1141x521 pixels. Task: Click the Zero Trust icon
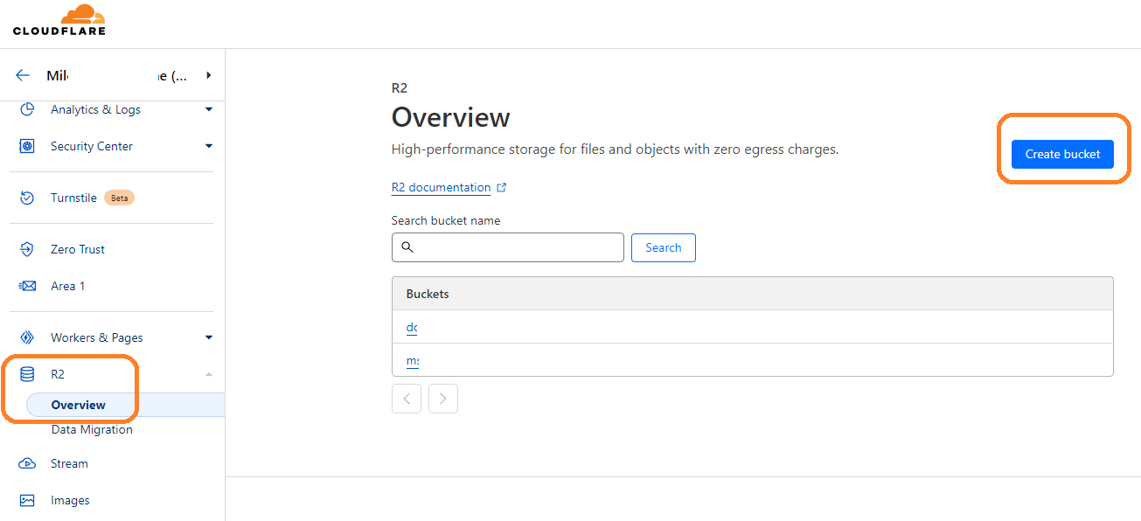click(x=27, y=249)
